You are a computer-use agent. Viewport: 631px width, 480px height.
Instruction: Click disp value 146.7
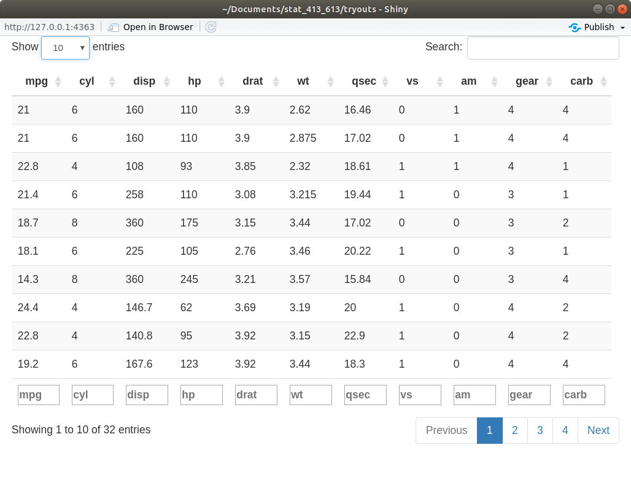[139, 308]
